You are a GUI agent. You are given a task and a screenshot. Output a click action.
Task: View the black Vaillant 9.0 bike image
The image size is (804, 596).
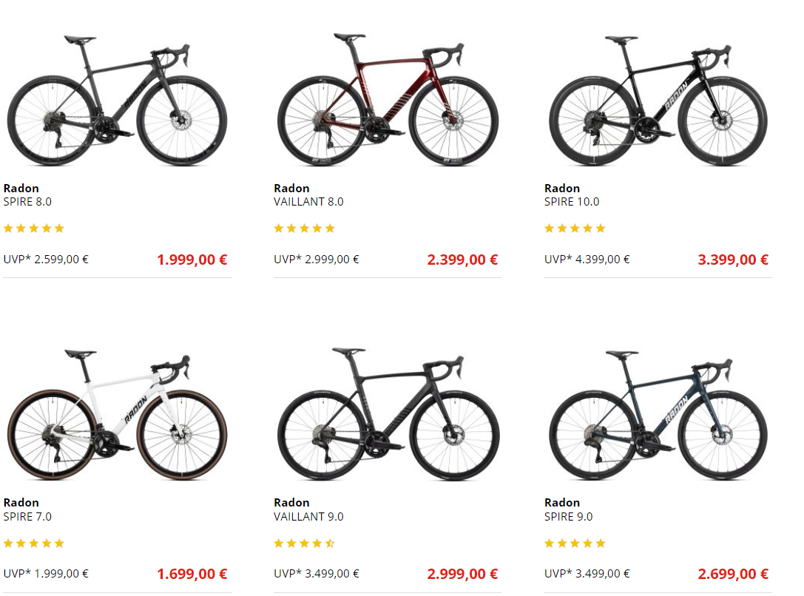tap(388, 414)
